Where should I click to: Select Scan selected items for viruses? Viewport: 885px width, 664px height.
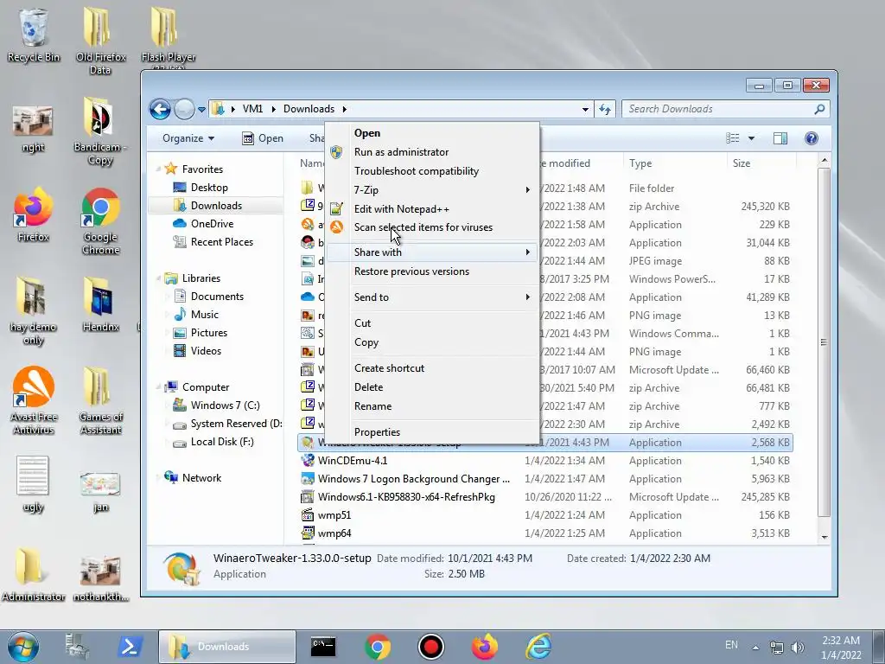(x=432, y=227)
